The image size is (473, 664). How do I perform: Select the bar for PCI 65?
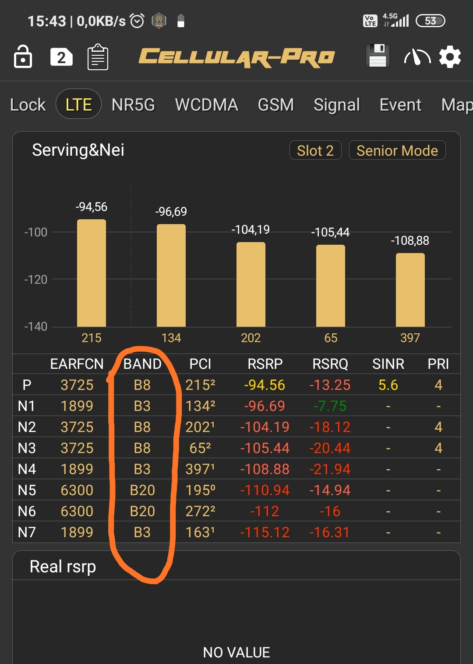[331, 286]
